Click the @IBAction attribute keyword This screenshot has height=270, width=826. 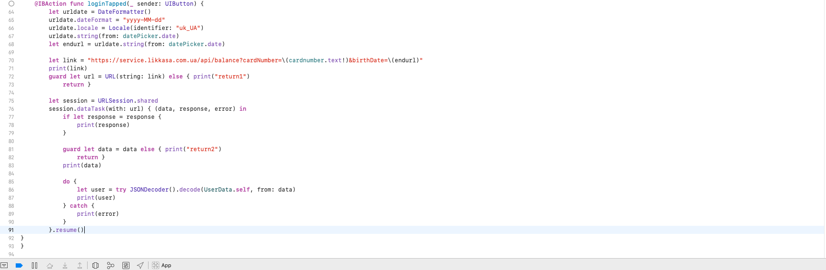point(50,4)
